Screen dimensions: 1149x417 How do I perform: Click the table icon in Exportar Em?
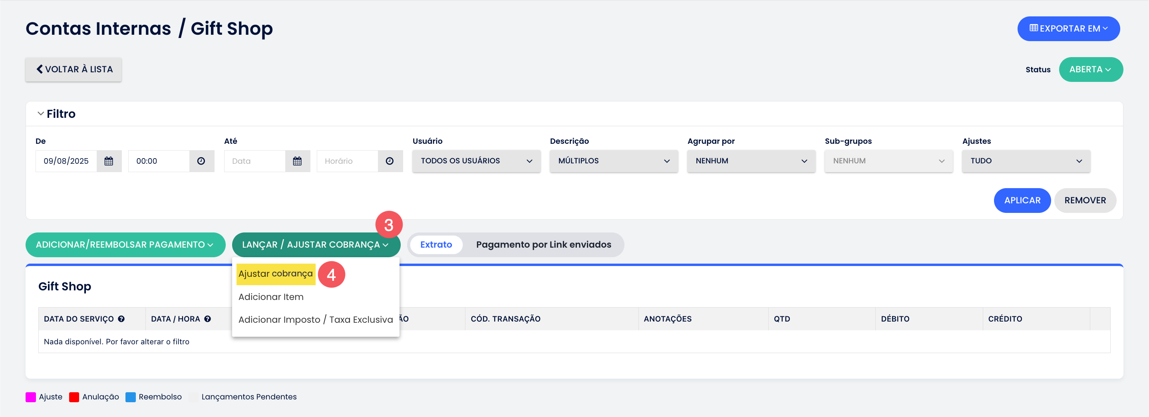click(x=1033, y=28)
